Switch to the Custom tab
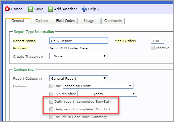174x122 pixels. 42,21
